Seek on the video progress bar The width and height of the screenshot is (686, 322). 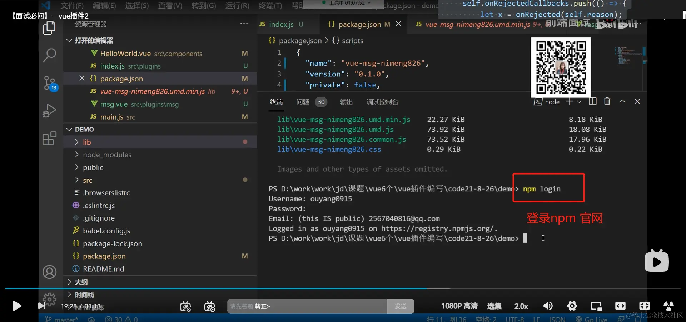click(x=343, y=288)
